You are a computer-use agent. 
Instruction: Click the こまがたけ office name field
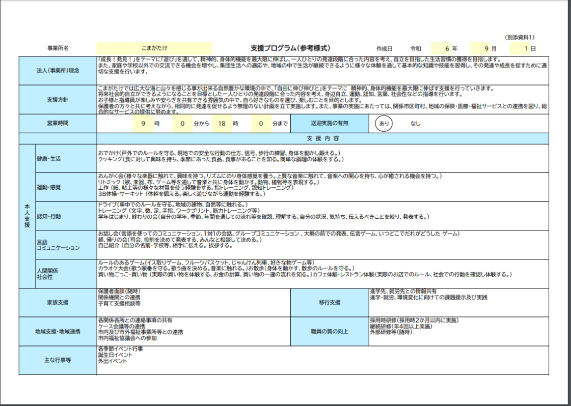[154, 48]
